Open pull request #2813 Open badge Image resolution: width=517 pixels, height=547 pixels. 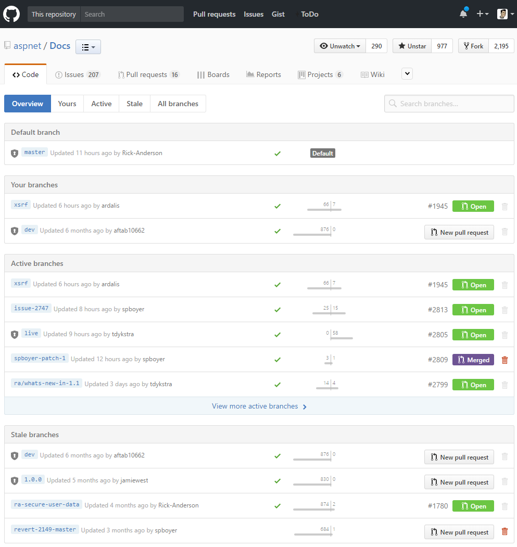tap(473, 310)
